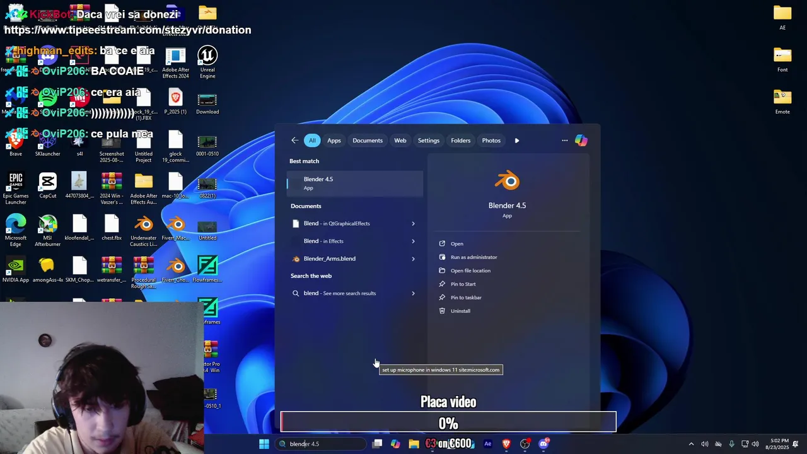Open Brave browser on the taskbar
807x454 pixels.
coord(506,444)
